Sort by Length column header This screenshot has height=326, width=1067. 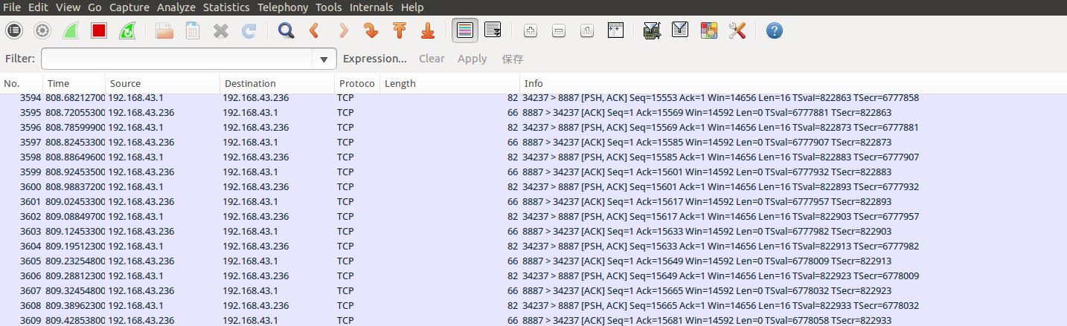click(x=449, y=83)
